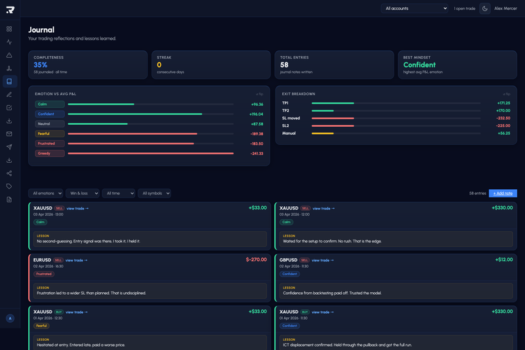Open the dashboard grid icon in sidebar
This screenshot has width=525, height=350.
coord(9,29)
